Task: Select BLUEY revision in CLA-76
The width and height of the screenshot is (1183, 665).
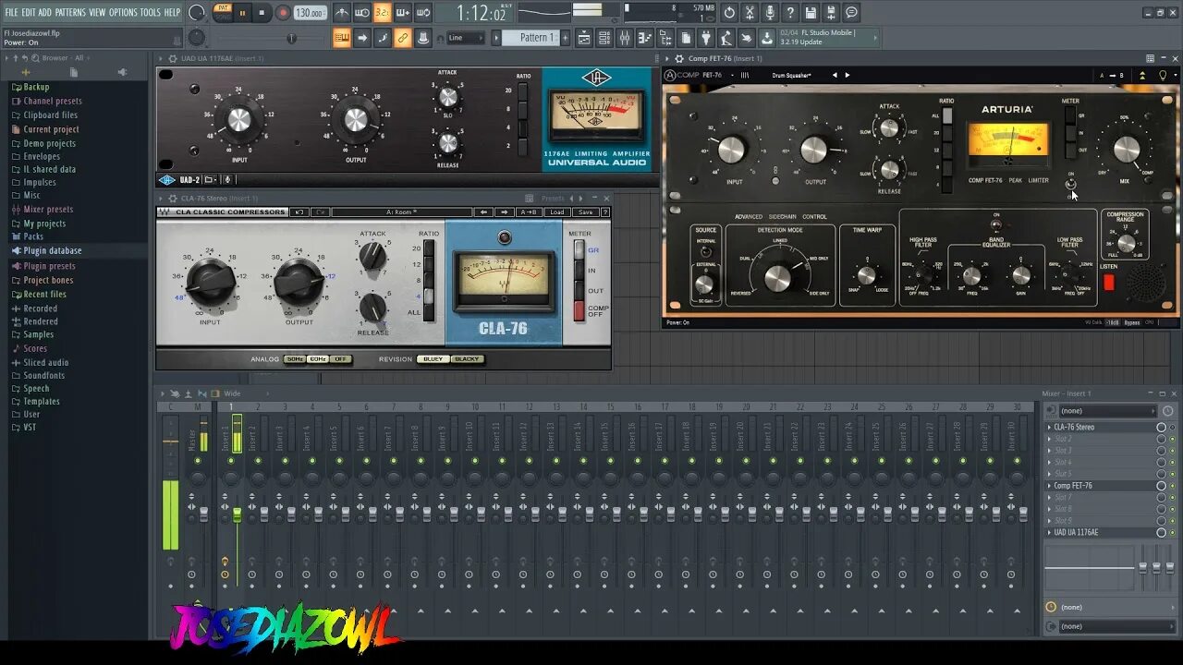Action: coord(433,359)
